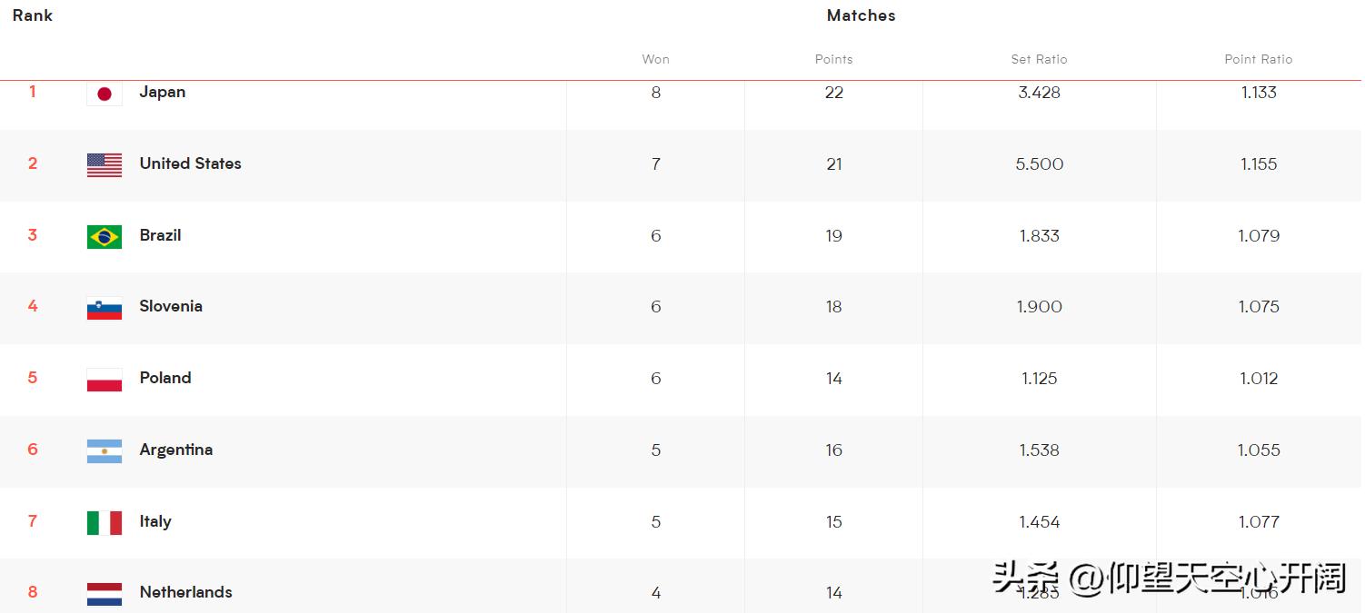Screen dimensions: 1365x613
Task: Click the Netherlands flag icon
Action: (105, 594)
